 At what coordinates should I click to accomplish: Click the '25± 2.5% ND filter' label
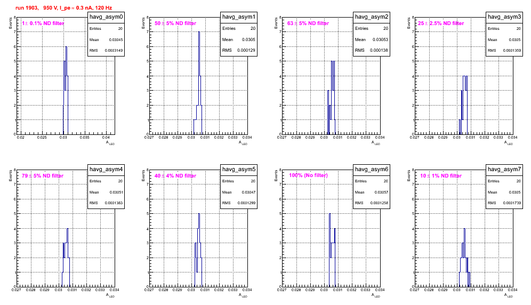pos(441,23)
